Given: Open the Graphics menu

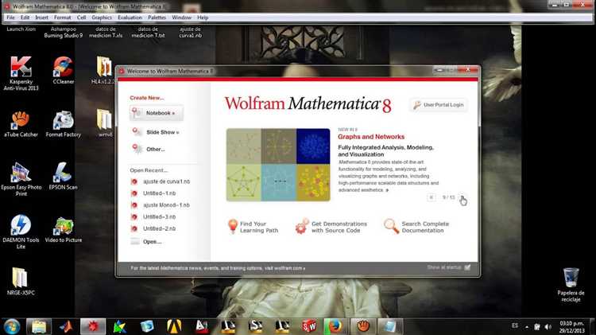Looking at the screenshot, I should [x=102, y=18].
